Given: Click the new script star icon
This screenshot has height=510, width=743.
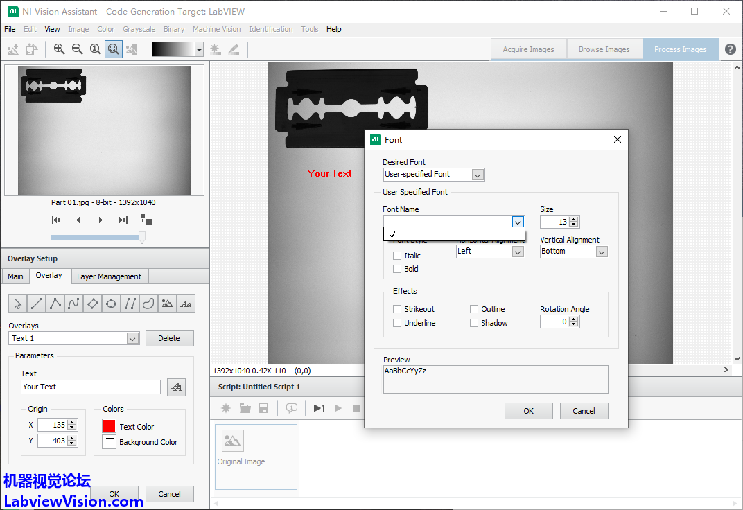Looking at the screenshot, I should [x=226, y=408].
